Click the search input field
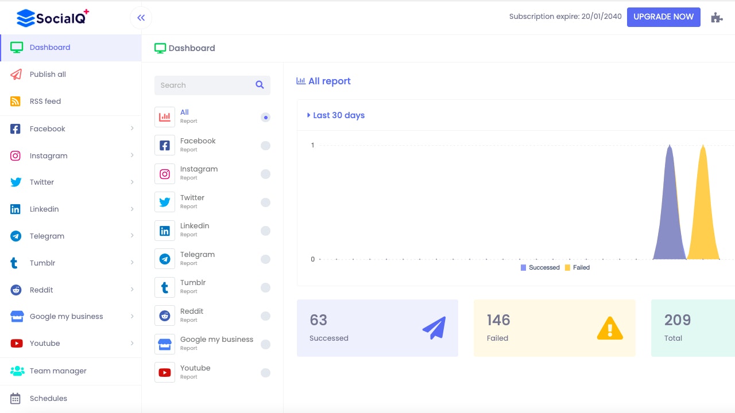The width and height of the screenshot is (735, 413). click(201, 85)
